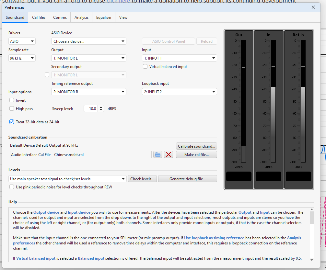The image size is (326, 270).
Task: Switch to the View tab
Action: coord(123,17)
